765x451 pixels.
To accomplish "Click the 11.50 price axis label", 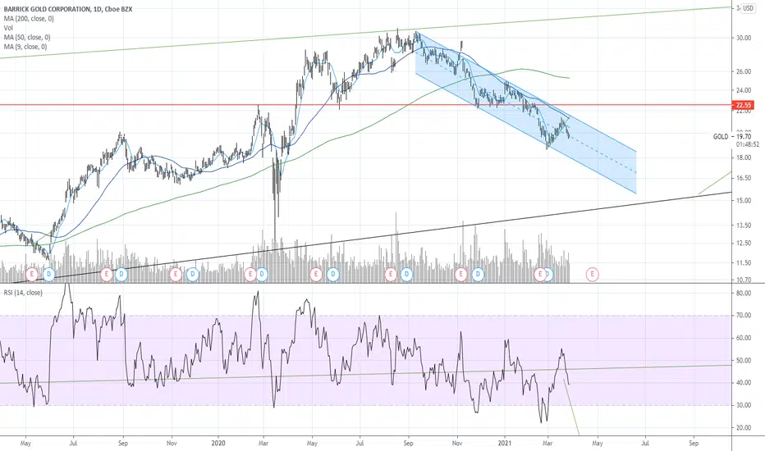I will pyautogui.click(x=744, y=262).
